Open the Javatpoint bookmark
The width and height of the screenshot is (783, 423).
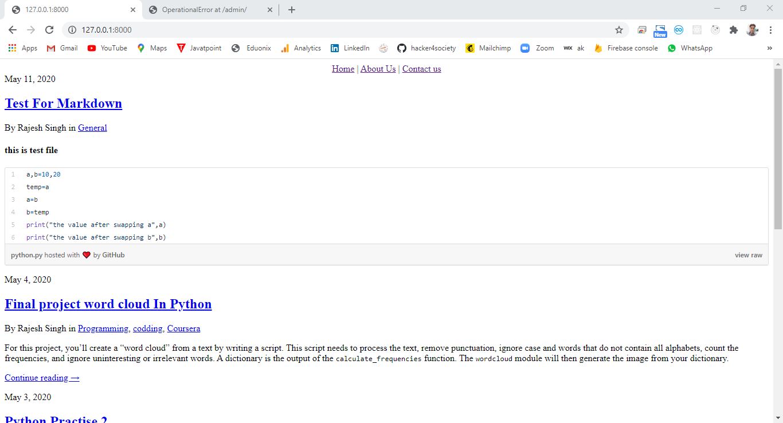(x=199, y=48)
